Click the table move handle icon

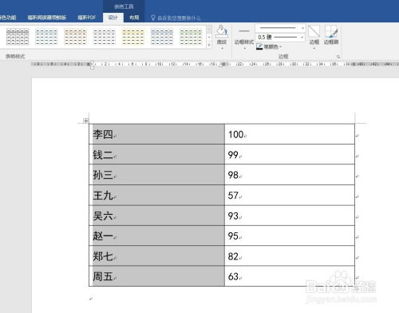pyautogui.click(x=85, y=121)
